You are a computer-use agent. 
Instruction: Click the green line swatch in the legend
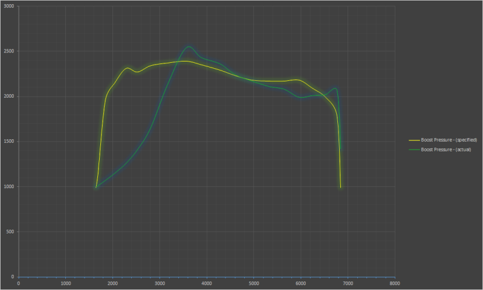[413, 150]
